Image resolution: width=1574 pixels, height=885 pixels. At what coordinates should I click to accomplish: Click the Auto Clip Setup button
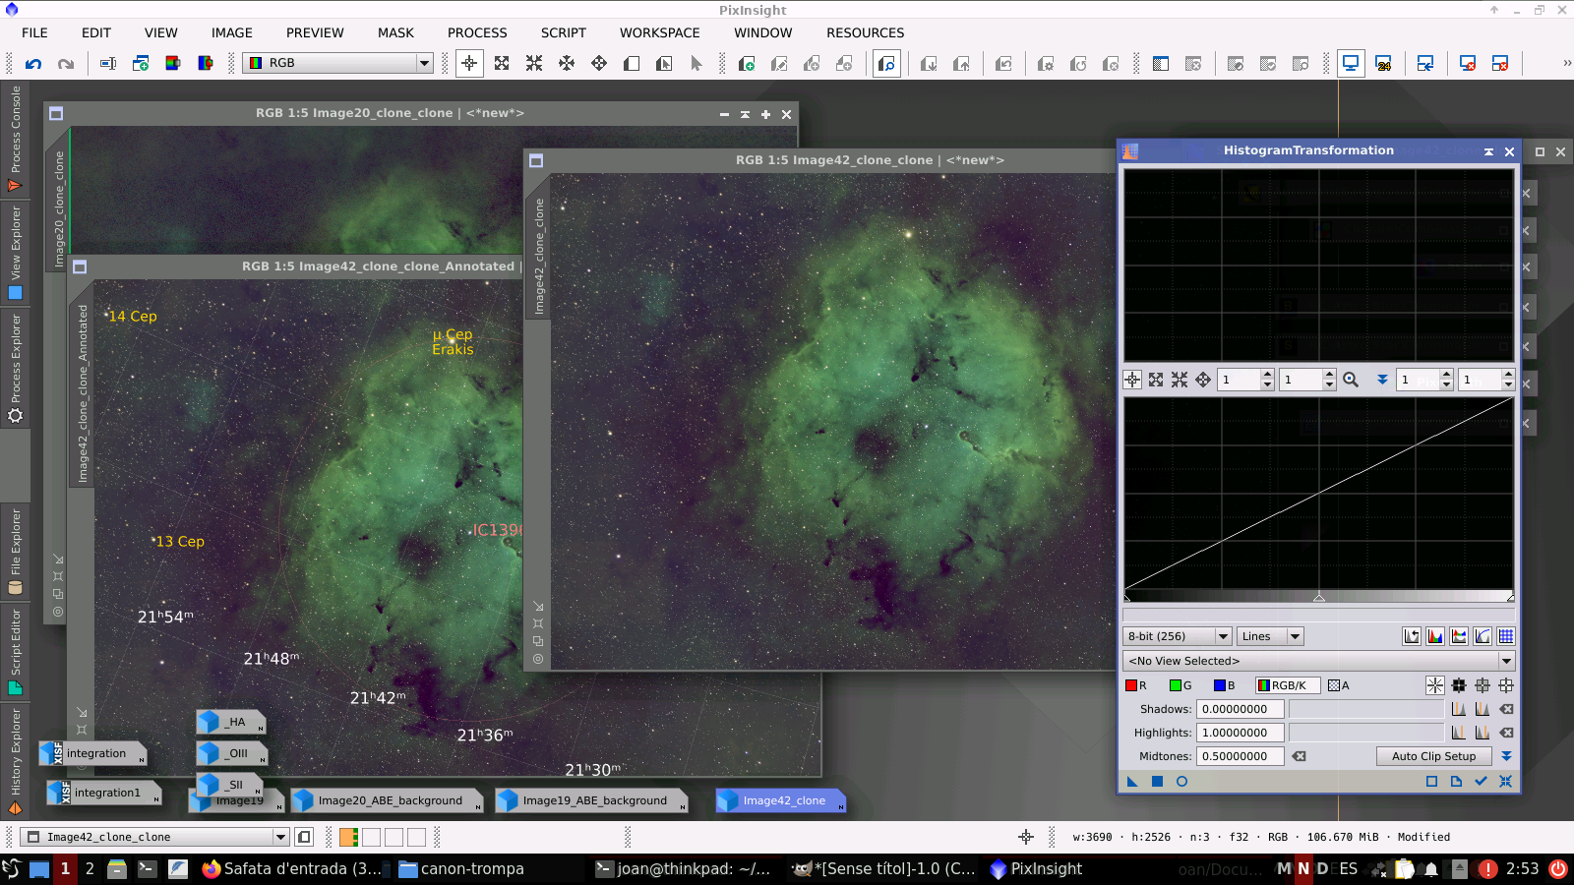[x=1433, y=756]
